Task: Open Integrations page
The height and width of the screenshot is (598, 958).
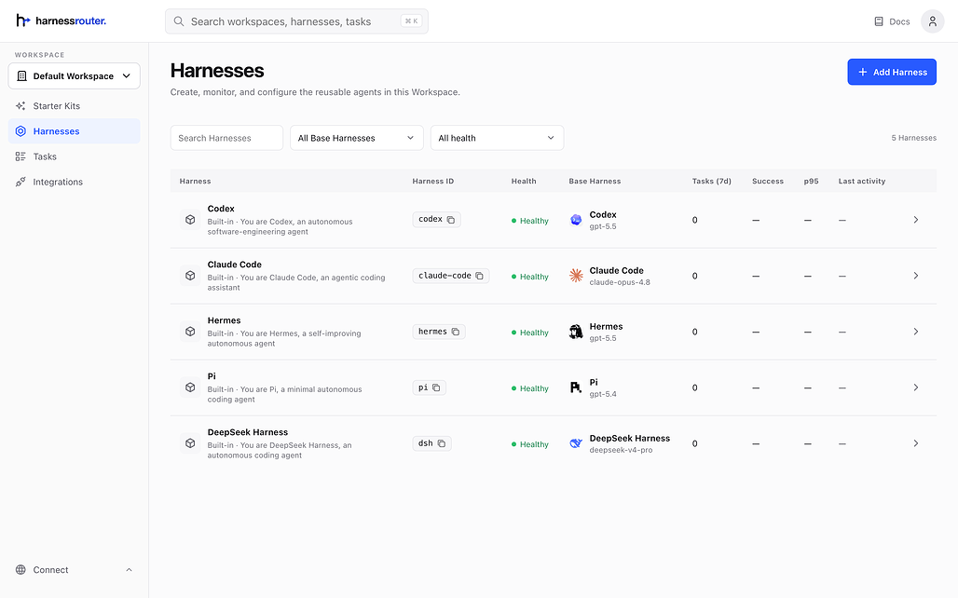Action: [74, 182]
